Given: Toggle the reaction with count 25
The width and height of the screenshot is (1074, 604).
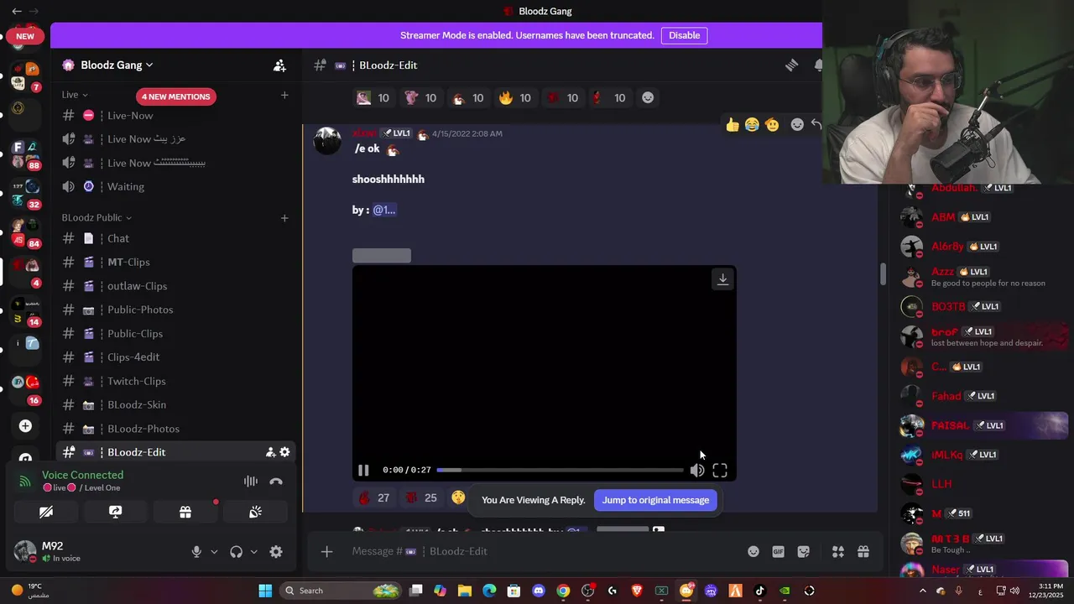Looking at the screenshot, I should 421,498.
